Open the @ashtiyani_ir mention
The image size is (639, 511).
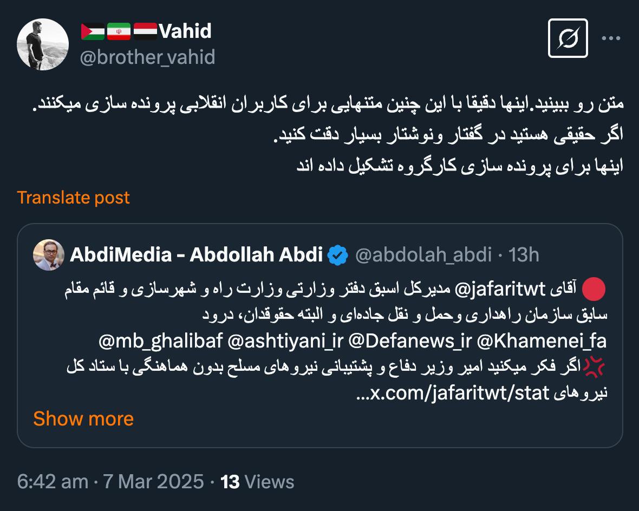point(286,341)
